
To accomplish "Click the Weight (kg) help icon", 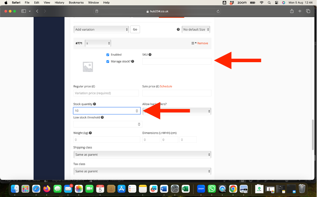I will click(90, 133).
